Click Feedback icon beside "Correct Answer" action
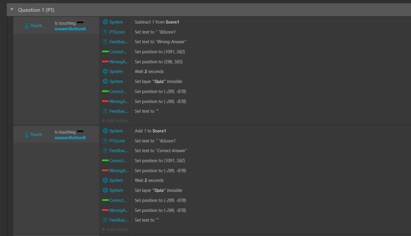Screen dimensions: 411x236 (x=105, y=151)
